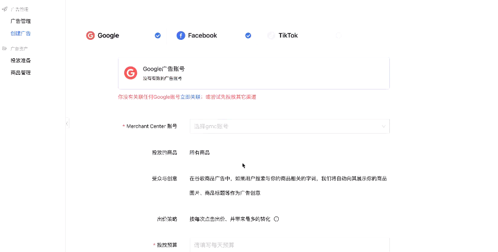Open 广告管理 in the sidebar
The width and height of the screenshot is (498, 252).
21,21
